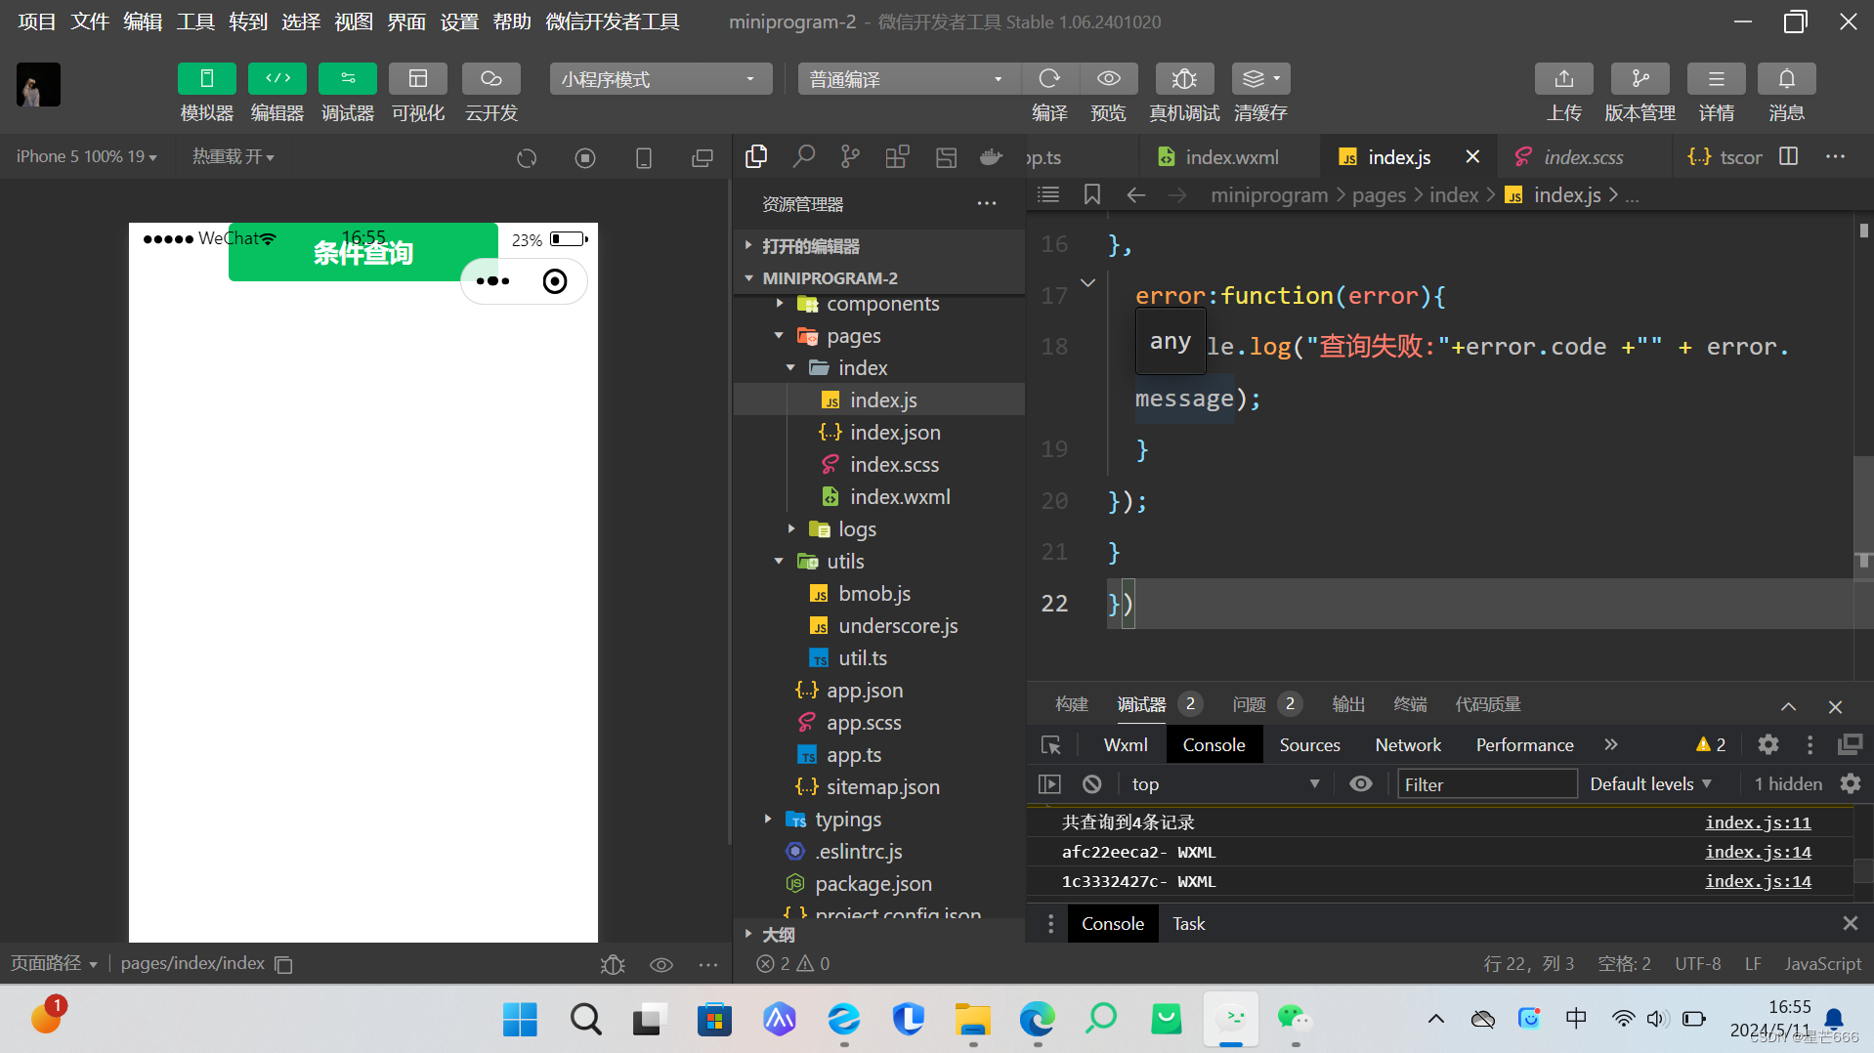Select the 编译 (Compile) icon

pyautogui.click(x=1049, y=78)
